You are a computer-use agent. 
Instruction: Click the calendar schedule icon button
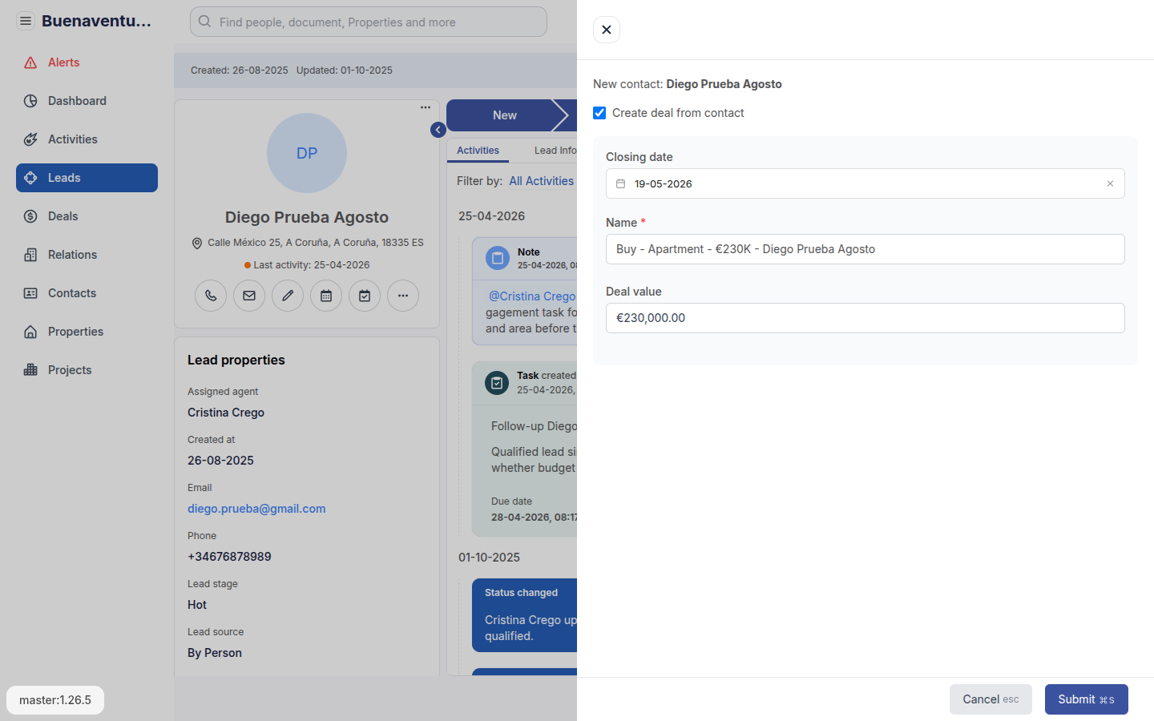[326, 296]
